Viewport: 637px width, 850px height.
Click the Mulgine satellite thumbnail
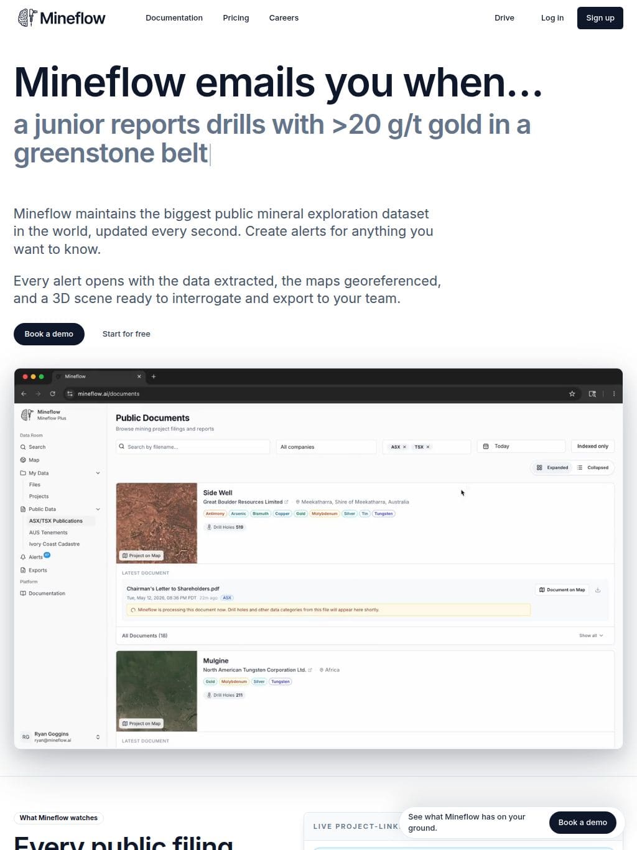(157, 691)
